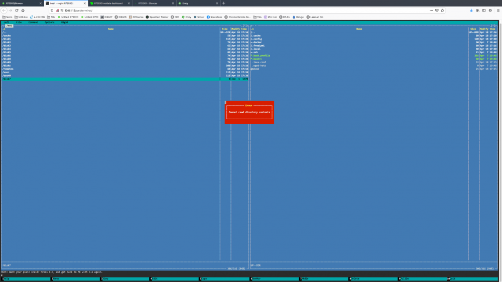Image resolution: width=502 pixels, height=282 pixels.
Task: Open the Emby bookmark
Action: [186, 17]
